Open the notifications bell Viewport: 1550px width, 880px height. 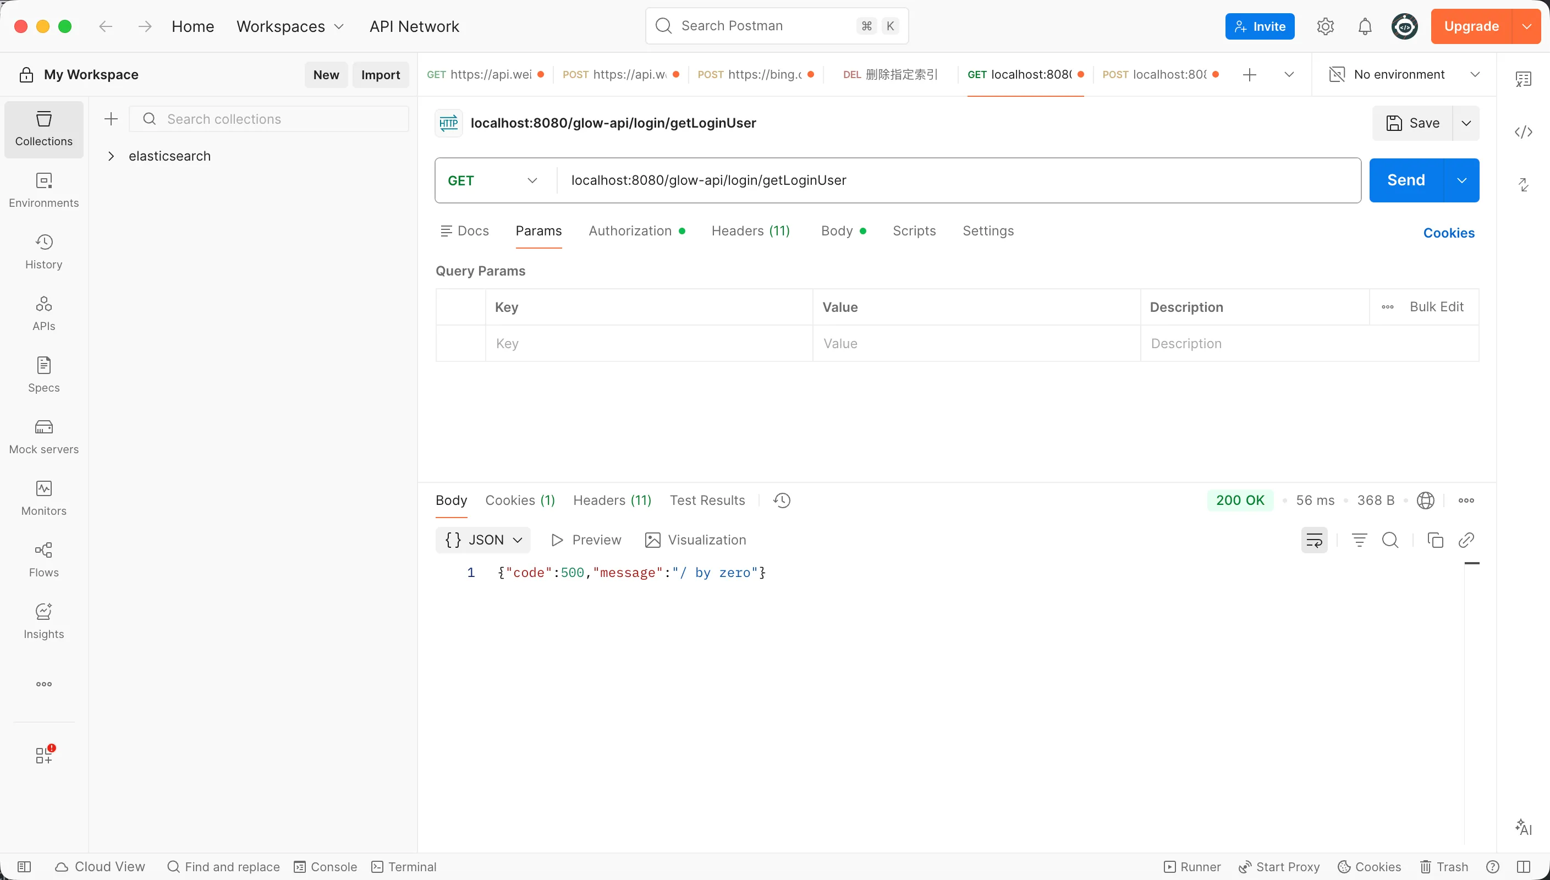pos(1365,26)
